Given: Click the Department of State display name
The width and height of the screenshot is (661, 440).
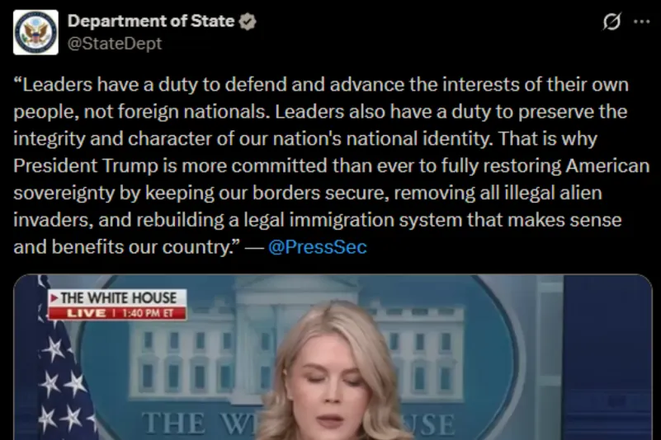Looking at the screenshot, I should 151,21.
